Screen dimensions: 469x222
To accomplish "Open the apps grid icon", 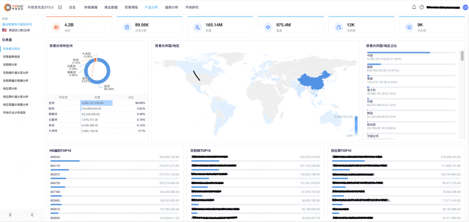I will pyautogui.click(x=60, y=7).
